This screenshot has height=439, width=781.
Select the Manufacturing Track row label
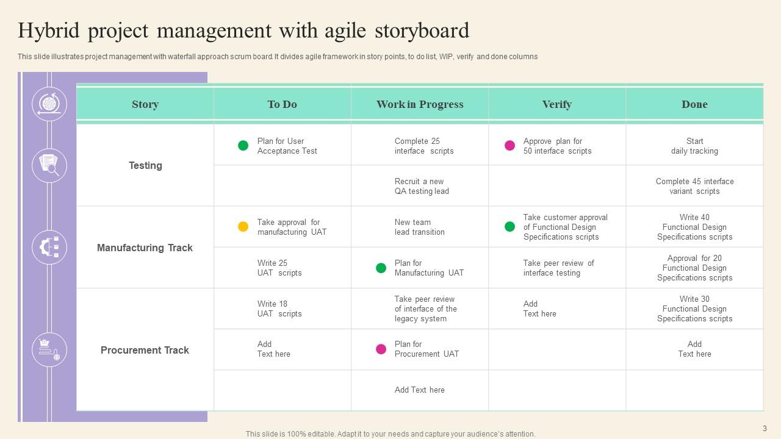[x=145, y=248]
